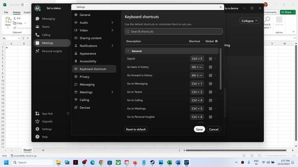298x167 pixels.
Task: Toggle Global checkbox for Go to Meetings
Action: point(210,109)
